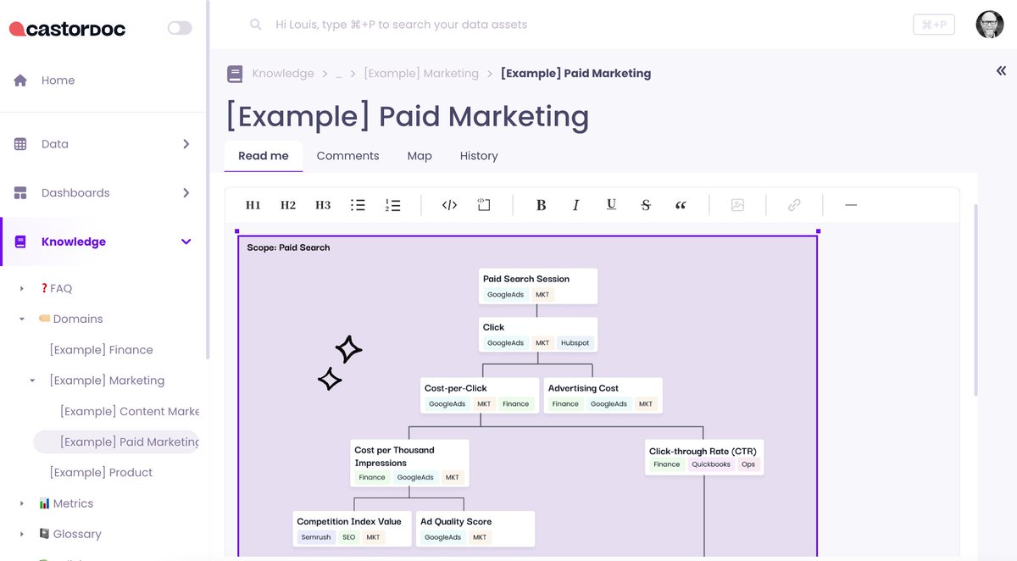Toggle bold formatting

tap(542, 205)
